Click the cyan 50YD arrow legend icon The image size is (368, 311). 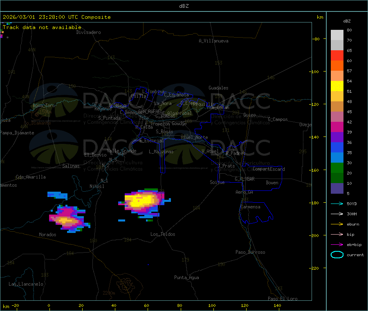[337, 204]
